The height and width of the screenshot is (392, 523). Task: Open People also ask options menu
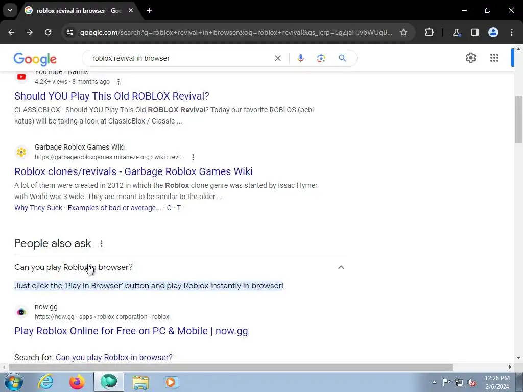[x=102, y=243]
